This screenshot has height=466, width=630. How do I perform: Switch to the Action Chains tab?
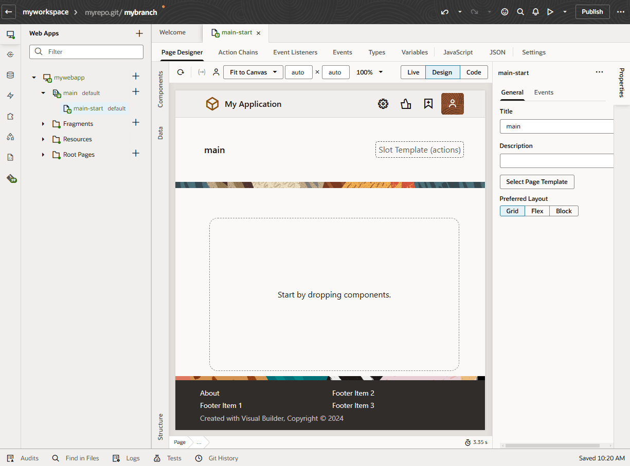tap(238, 52)
